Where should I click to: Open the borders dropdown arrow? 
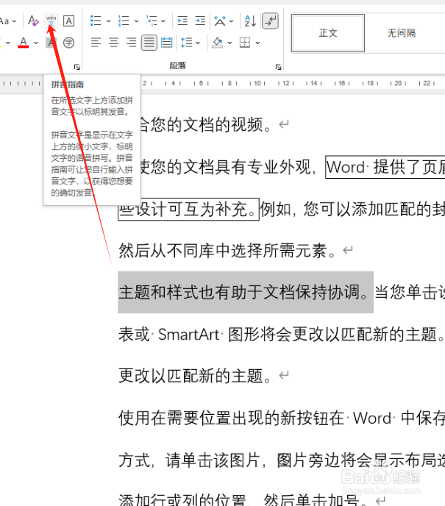pyautogui.click(x=257, y=43)
